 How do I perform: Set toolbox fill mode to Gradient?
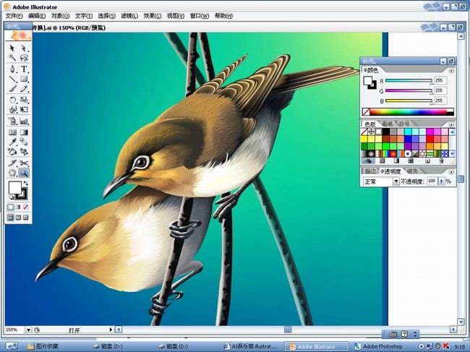click(18, 207)
